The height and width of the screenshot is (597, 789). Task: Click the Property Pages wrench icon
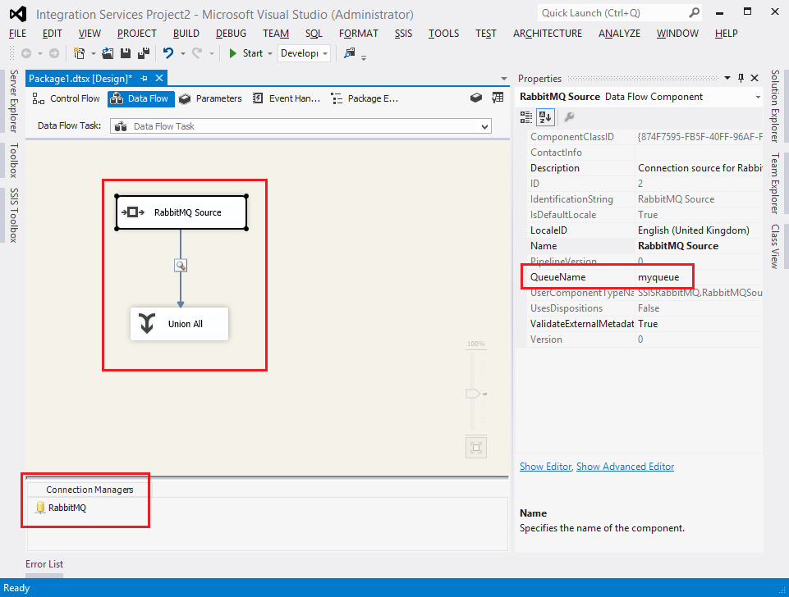click(x=570, y=117)
